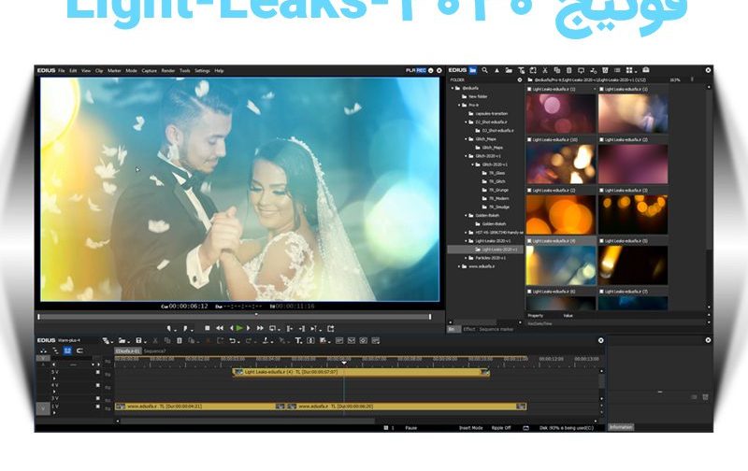748x471 pixels.
Task: Click the timeline horizontal scrollbar
Action: pyautogui.click(x=247, y=421)
